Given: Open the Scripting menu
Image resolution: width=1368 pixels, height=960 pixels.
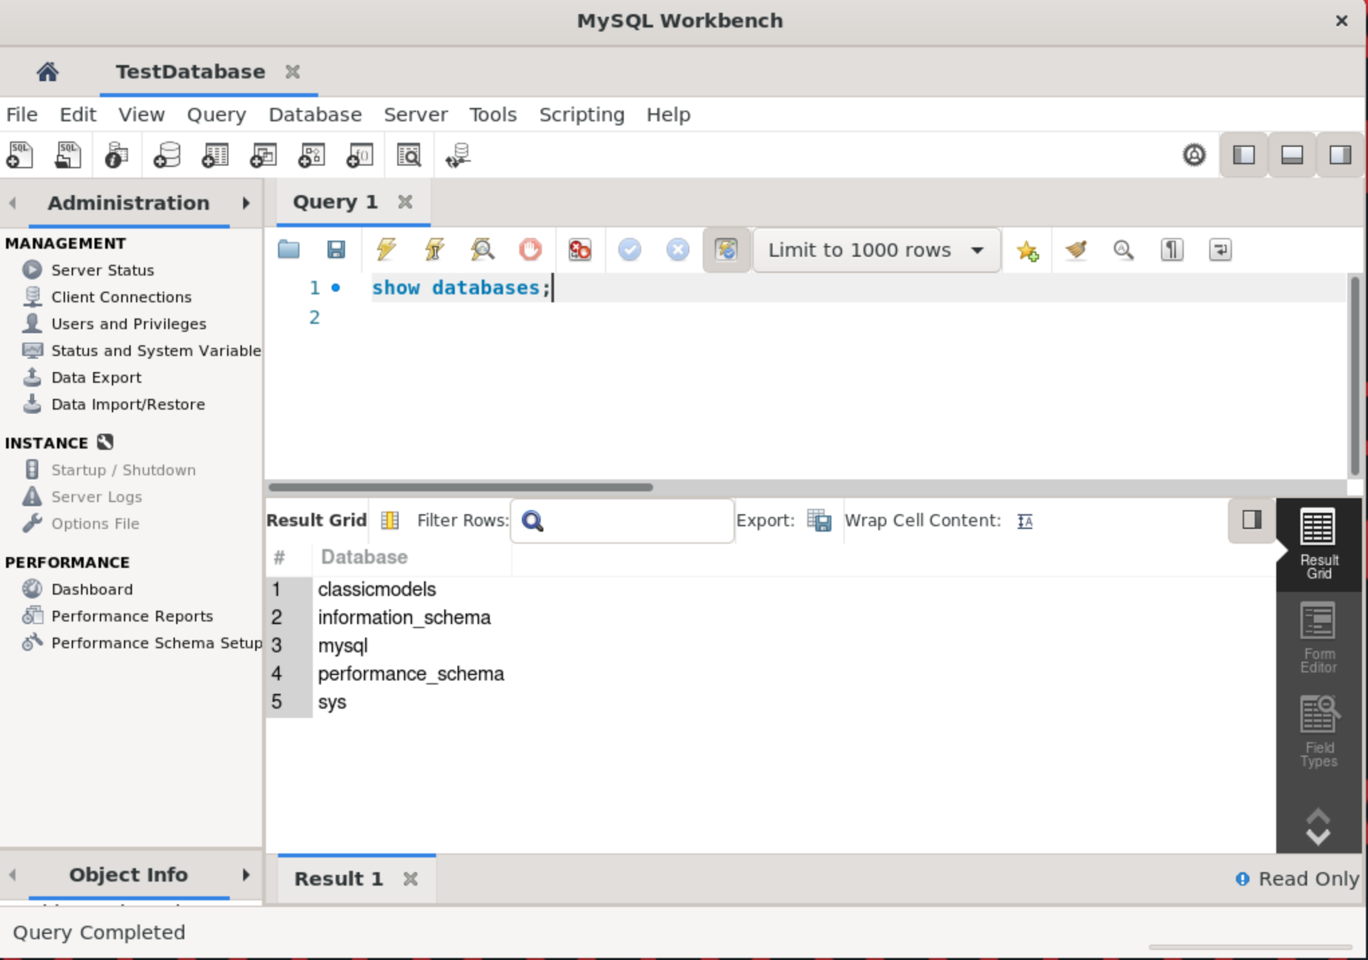Looking at the screenshot, I should [582, 115].
